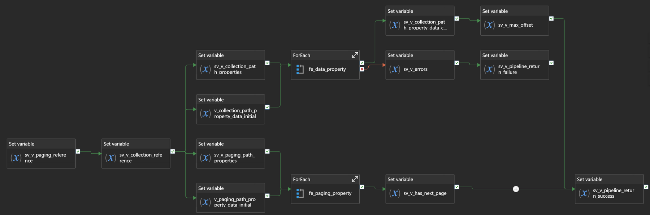Click green success checkbox of fe_data_property

click(362, 63)
